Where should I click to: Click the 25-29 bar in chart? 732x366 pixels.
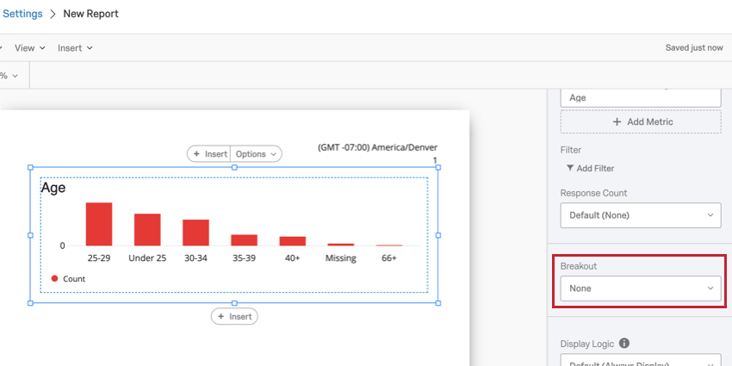coord(99,224)
